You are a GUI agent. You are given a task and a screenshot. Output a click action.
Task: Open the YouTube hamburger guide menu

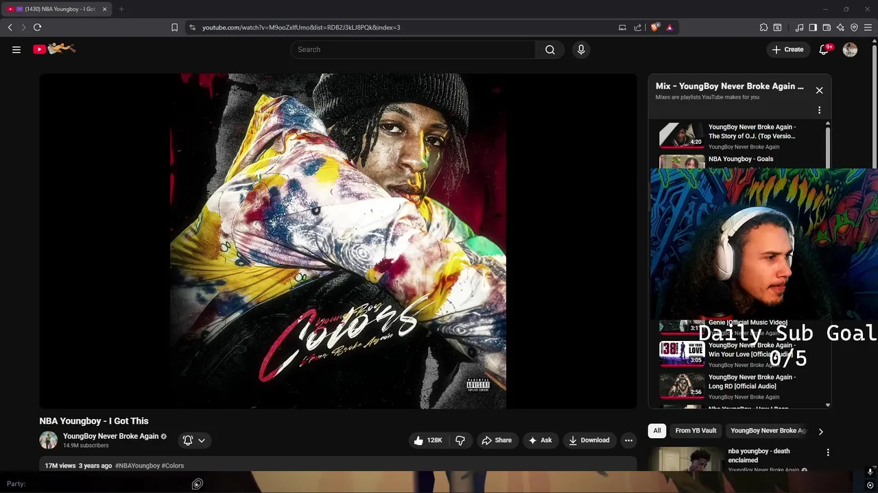(x=16, y=49)
